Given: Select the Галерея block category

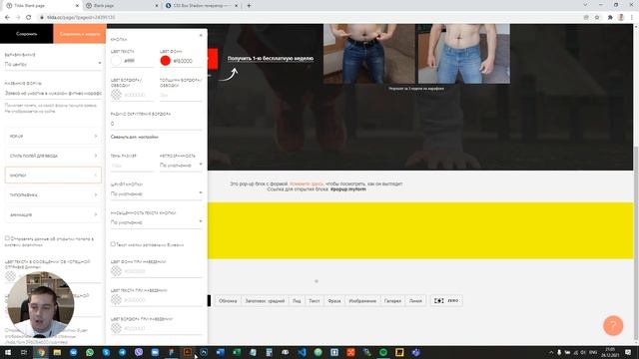Looking at the screenshot, I should tap(392, 301).
